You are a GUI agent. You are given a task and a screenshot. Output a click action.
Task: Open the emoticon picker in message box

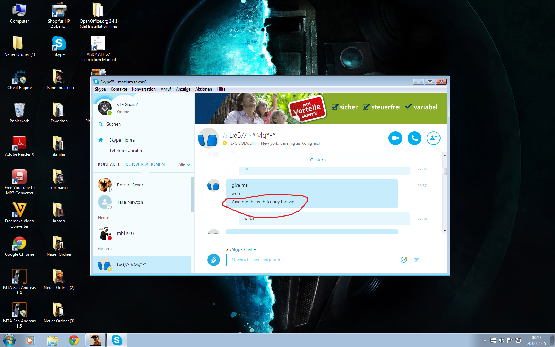pos(403,260)
